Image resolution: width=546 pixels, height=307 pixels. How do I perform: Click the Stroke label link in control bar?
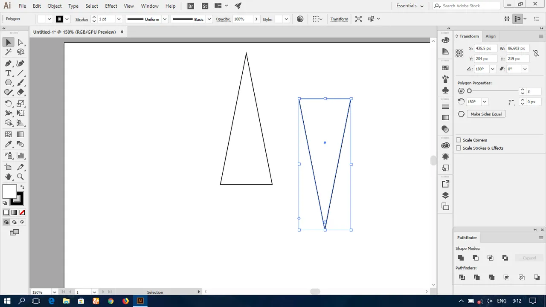pyautogui.click(x=81, y=19)
